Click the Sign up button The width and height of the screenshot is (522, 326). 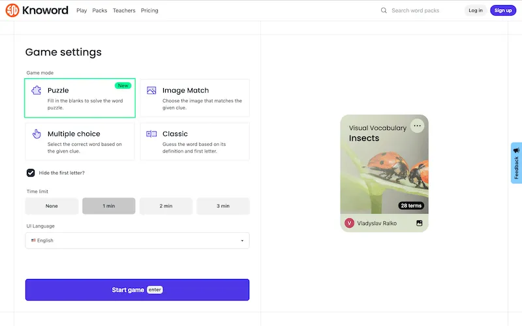[502, 10]
